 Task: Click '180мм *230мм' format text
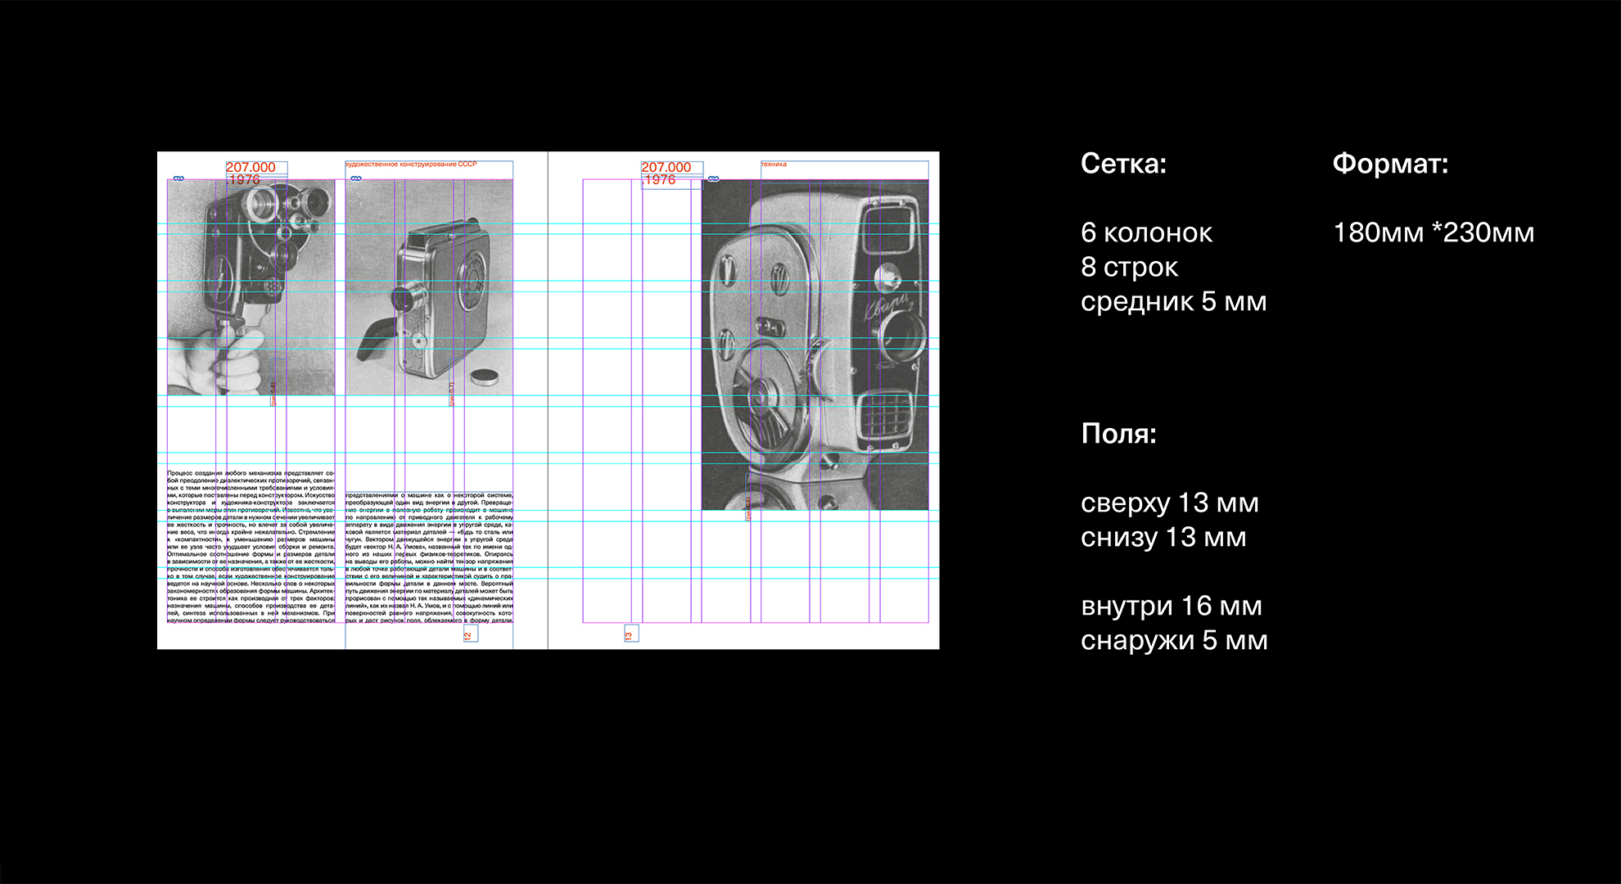pyautogui.click(x=1434, y=232)
